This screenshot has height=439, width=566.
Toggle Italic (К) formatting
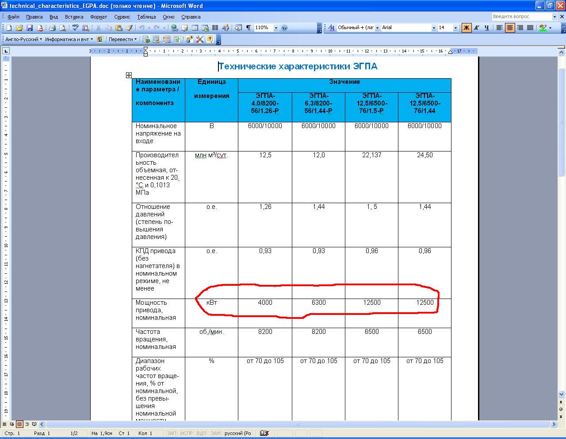(476, 28)
